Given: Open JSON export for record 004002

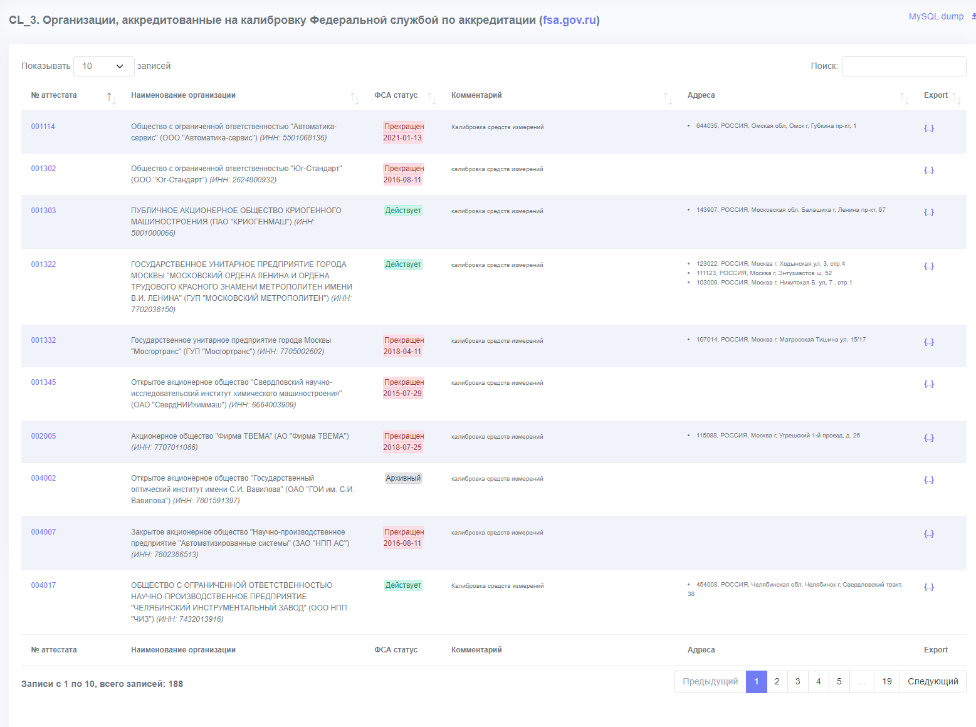Looking at the screenshot, I should [x=928, y=479].
